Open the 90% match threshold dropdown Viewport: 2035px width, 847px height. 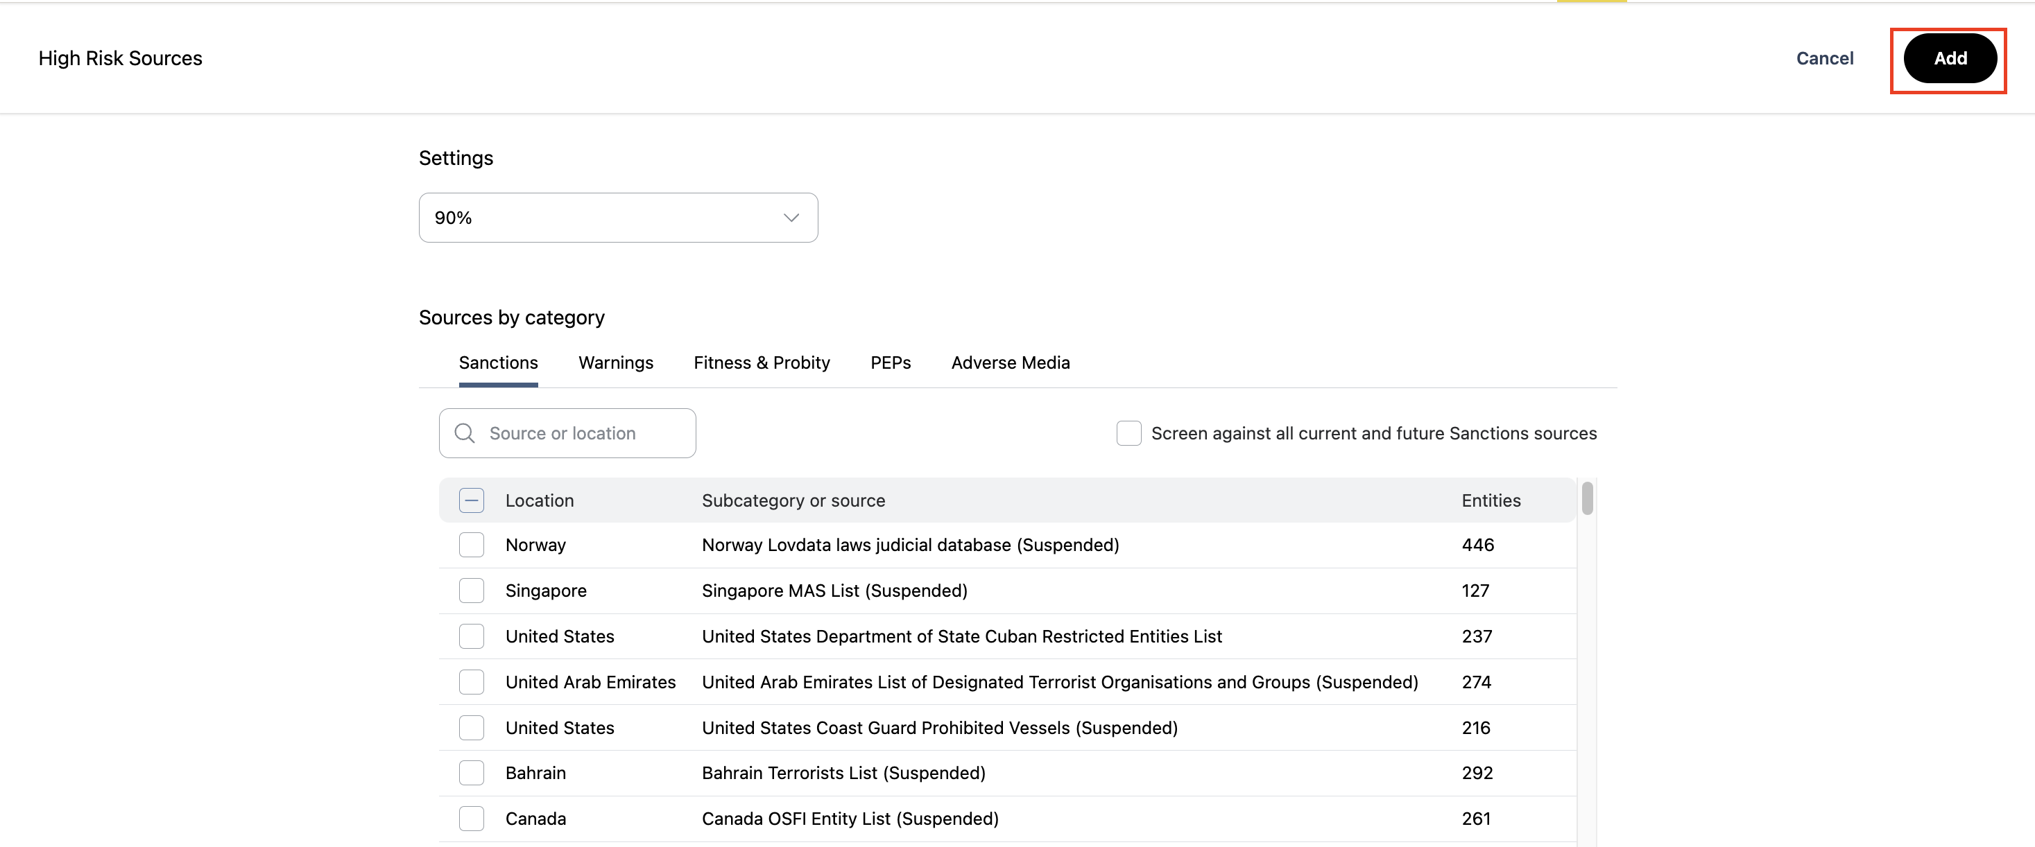tap(617, 218)
